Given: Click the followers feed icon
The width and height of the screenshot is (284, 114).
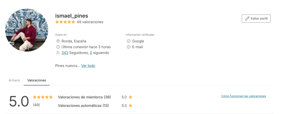Looking at the screenshot, I should tap(58, 53).
